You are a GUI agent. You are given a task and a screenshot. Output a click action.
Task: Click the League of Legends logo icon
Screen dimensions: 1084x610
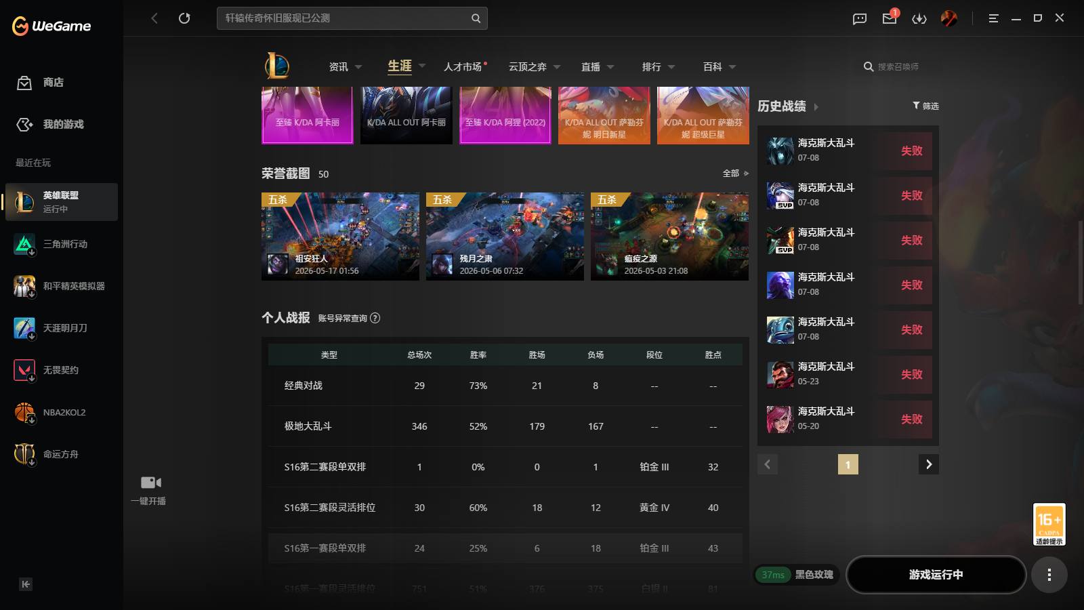pos(277,66)
